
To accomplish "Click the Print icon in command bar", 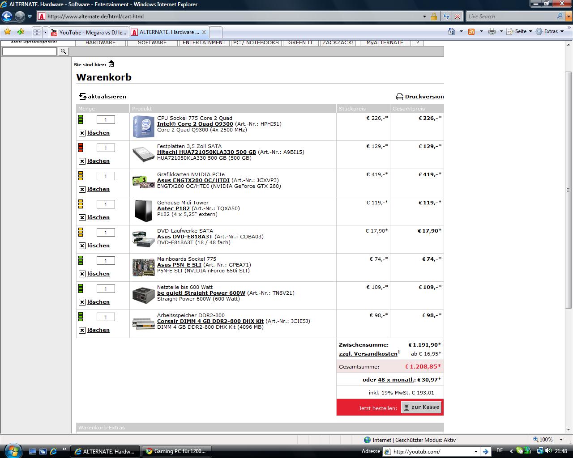I will tap(492, 31).
